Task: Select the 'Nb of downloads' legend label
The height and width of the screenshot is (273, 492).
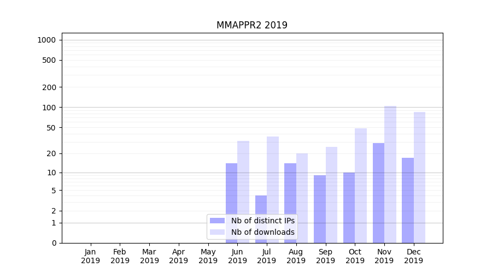Action: 262,232
